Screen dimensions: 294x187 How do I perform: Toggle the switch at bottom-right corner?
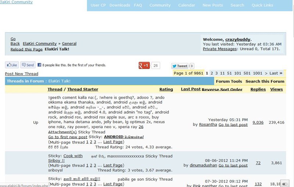[284, 184]
